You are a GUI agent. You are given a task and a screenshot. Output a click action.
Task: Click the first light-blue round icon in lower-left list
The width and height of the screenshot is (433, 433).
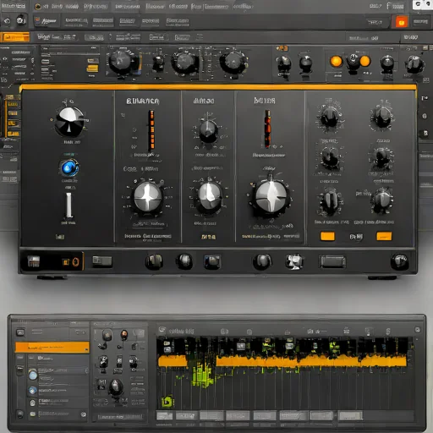pos(33,375)
